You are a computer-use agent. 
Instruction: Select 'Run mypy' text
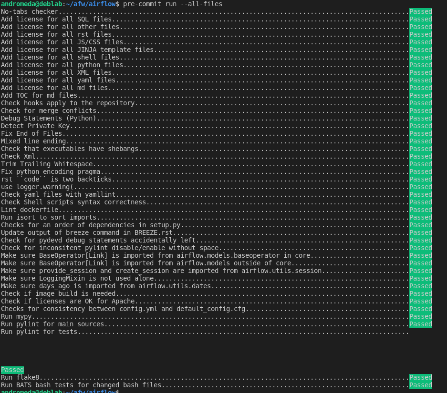16,317
